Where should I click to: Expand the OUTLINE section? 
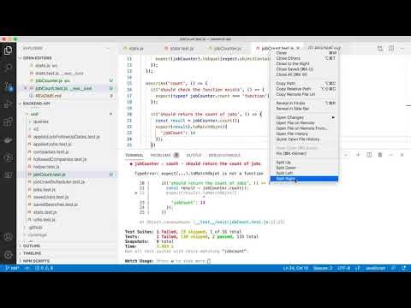[32, 246]
